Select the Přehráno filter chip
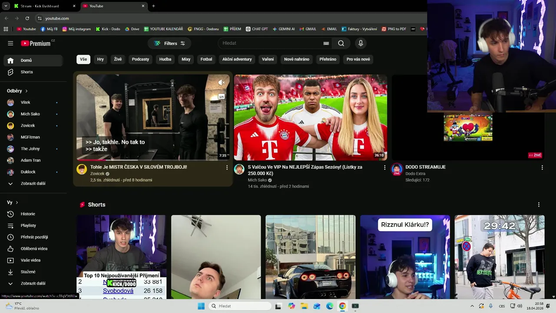 328,59
